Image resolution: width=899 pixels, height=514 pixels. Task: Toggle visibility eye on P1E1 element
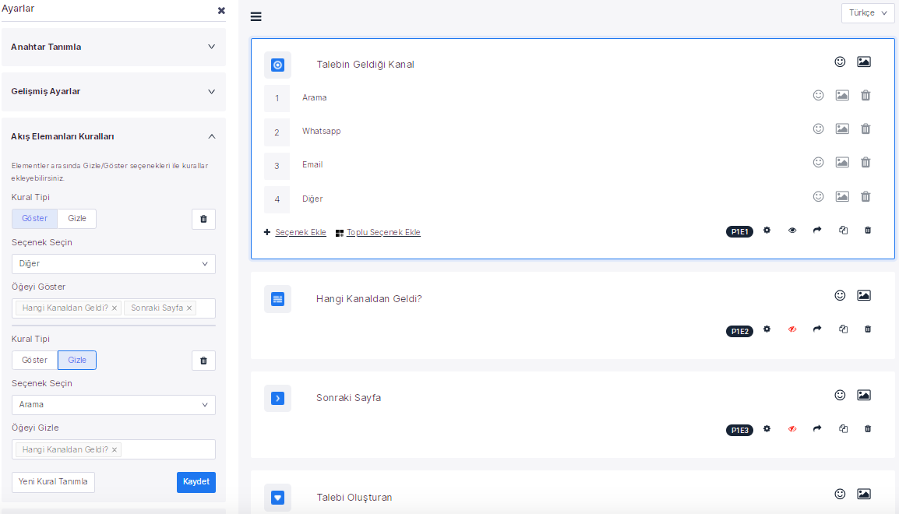click(x=792, y=231)
